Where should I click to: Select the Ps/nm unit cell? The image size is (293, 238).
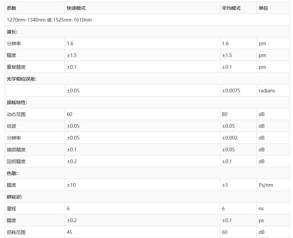click(x=265, y=185)
